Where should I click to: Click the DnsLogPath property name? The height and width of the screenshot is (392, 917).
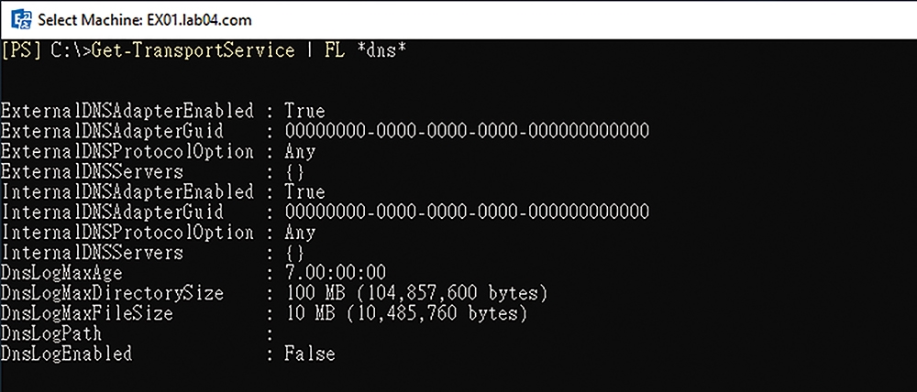(x=51, y=334)
